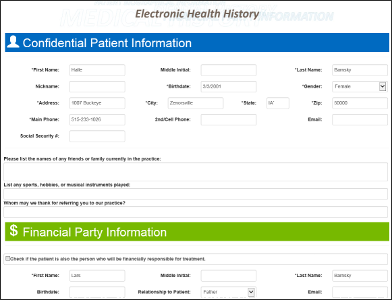Viewport: 392px width, 300px height.
Task: Check the patient is financially responsible checkbox
Action: (x=7, y=258)
